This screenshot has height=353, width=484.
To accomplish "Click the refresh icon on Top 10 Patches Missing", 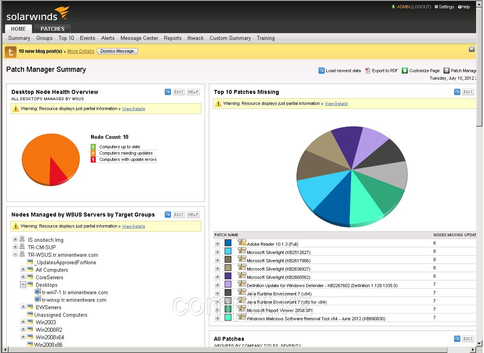I will [457, 92].
